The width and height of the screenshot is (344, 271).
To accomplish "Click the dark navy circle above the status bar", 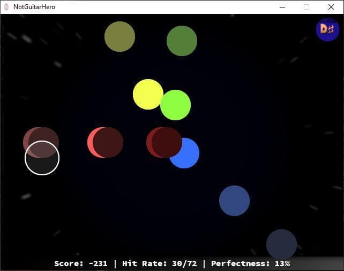I will [x=281, y=244].
